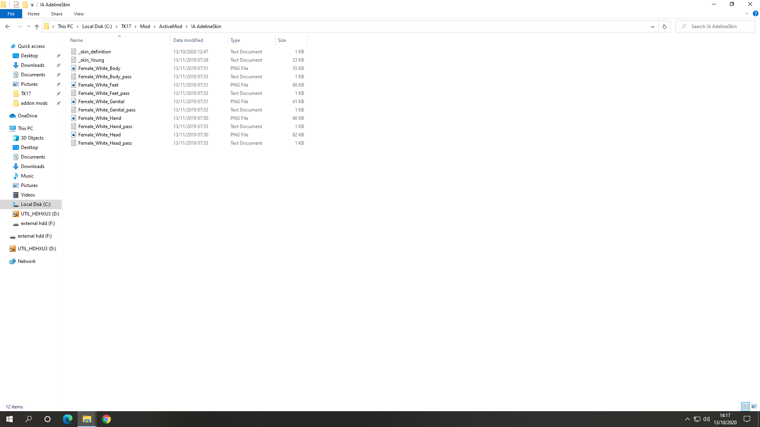Click the search bar icon

point(684,26)
